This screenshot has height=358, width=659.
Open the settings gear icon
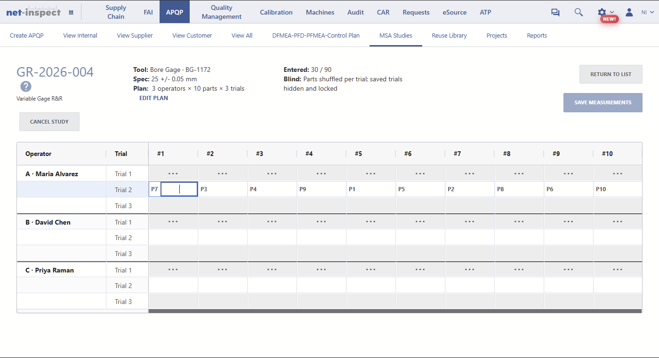point(602,12)
